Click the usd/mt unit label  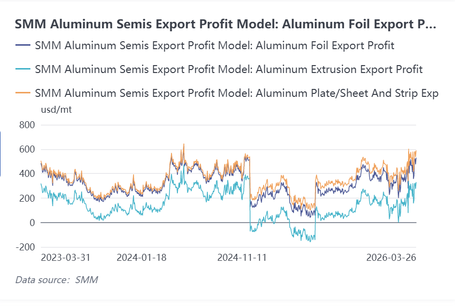click(x=55, y=110)
